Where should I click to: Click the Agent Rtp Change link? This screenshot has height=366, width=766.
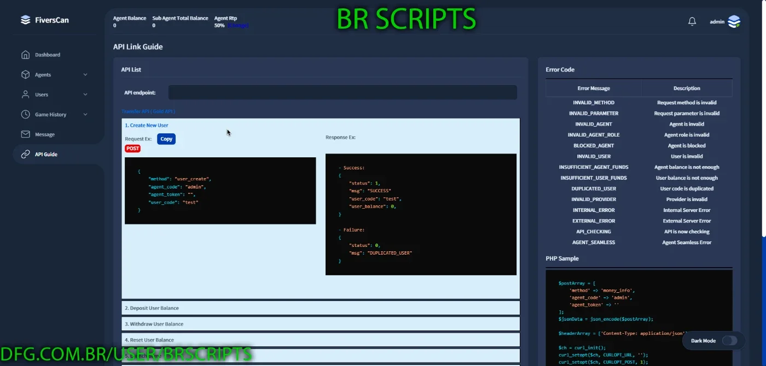point(238,25)
